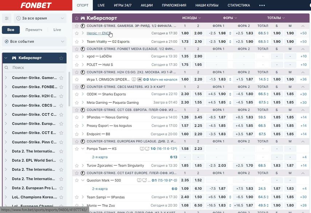The width and height of the screenshot is (311, 213).
Task: Bet on Heroic win at 1.80
Action: pos(185,33)
